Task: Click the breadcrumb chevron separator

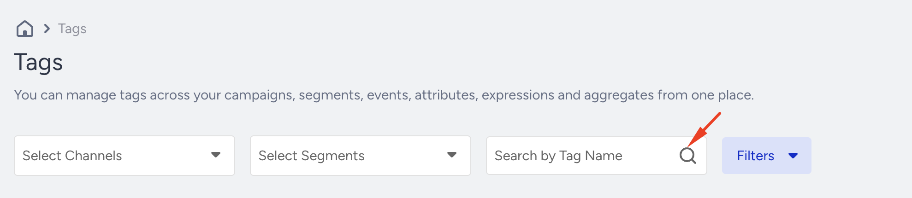Action: click(47, 29)
